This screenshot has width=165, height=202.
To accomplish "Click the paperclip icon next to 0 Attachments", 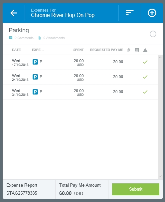I will pos(40,38).
